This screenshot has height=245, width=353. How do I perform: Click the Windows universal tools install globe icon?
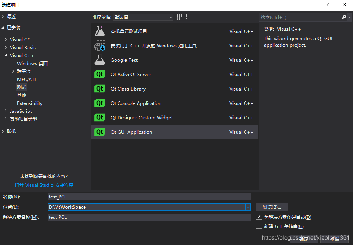(x=100, y=45)
